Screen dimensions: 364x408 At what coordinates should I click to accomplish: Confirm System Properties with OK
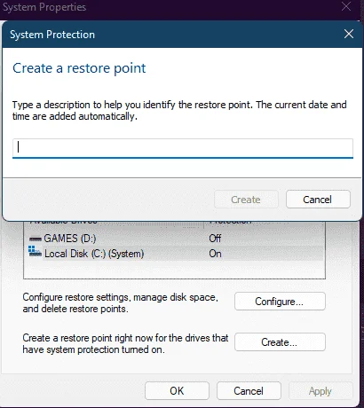pyautogui.click(x=177, y=391)
